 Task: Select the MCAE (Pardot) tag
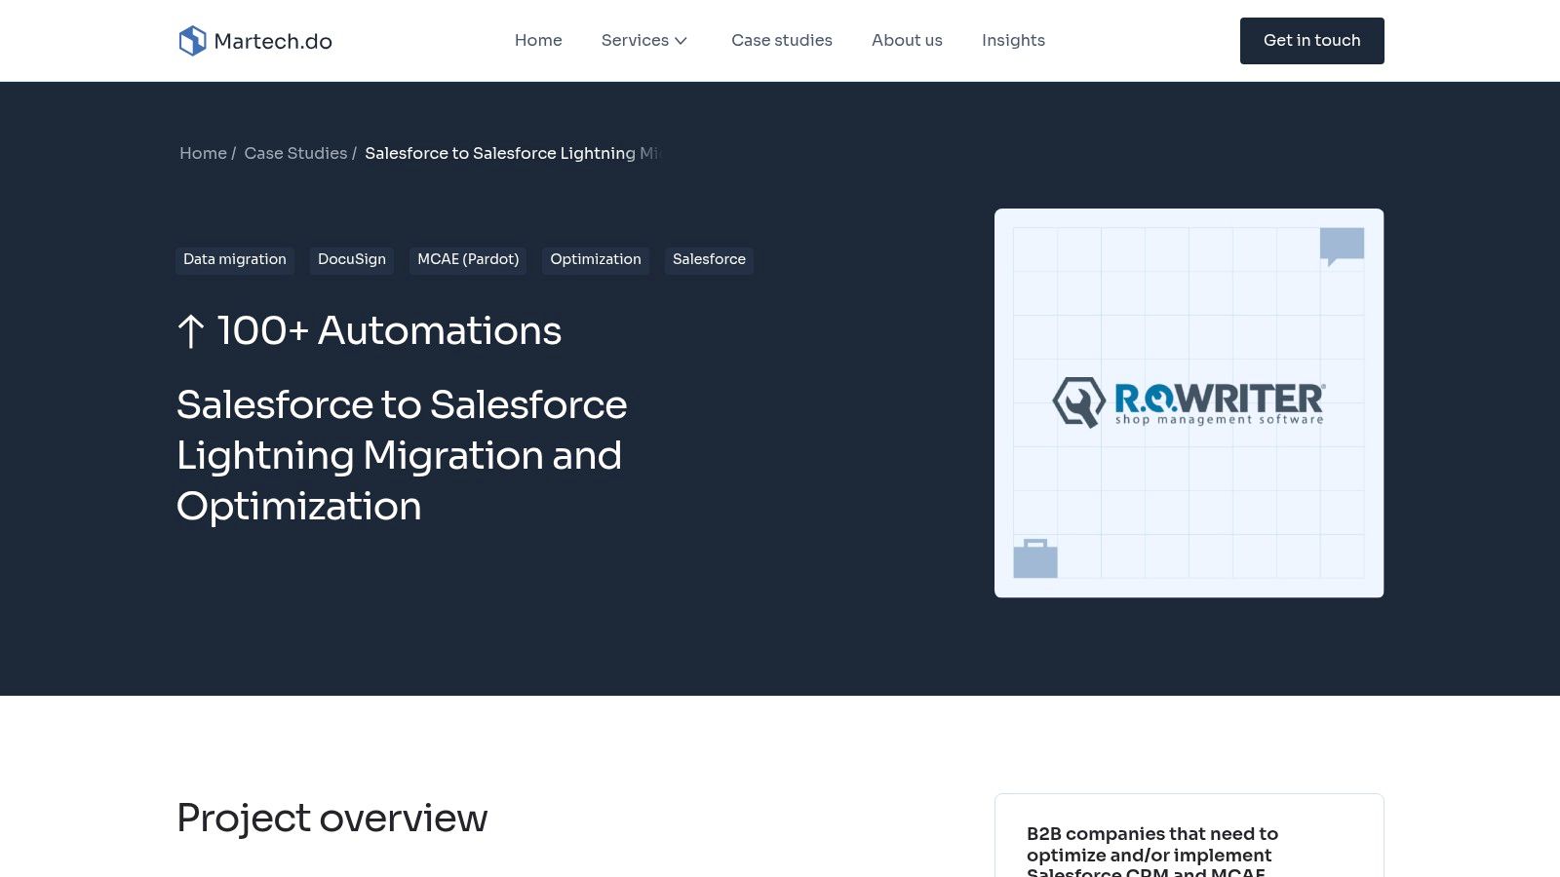coord(467,259)
